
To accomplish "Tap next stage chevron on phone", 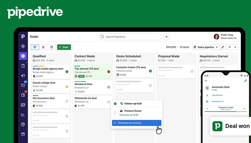I will (245, 109).
